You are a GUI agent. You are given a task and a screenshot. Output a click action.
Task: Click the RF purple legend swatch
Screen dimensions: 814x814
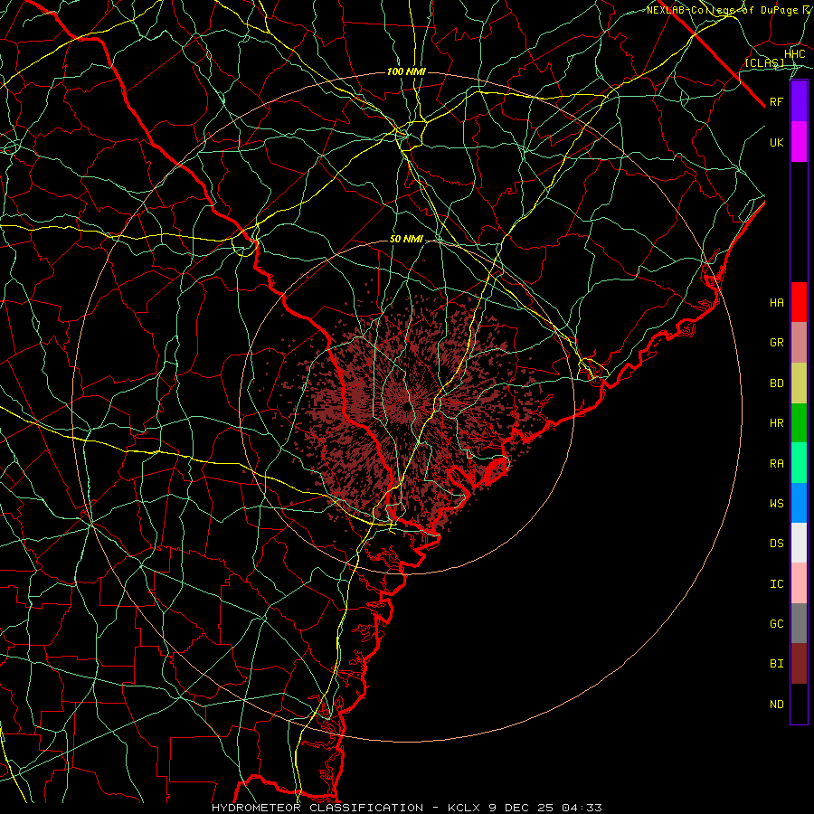point(799,101)
